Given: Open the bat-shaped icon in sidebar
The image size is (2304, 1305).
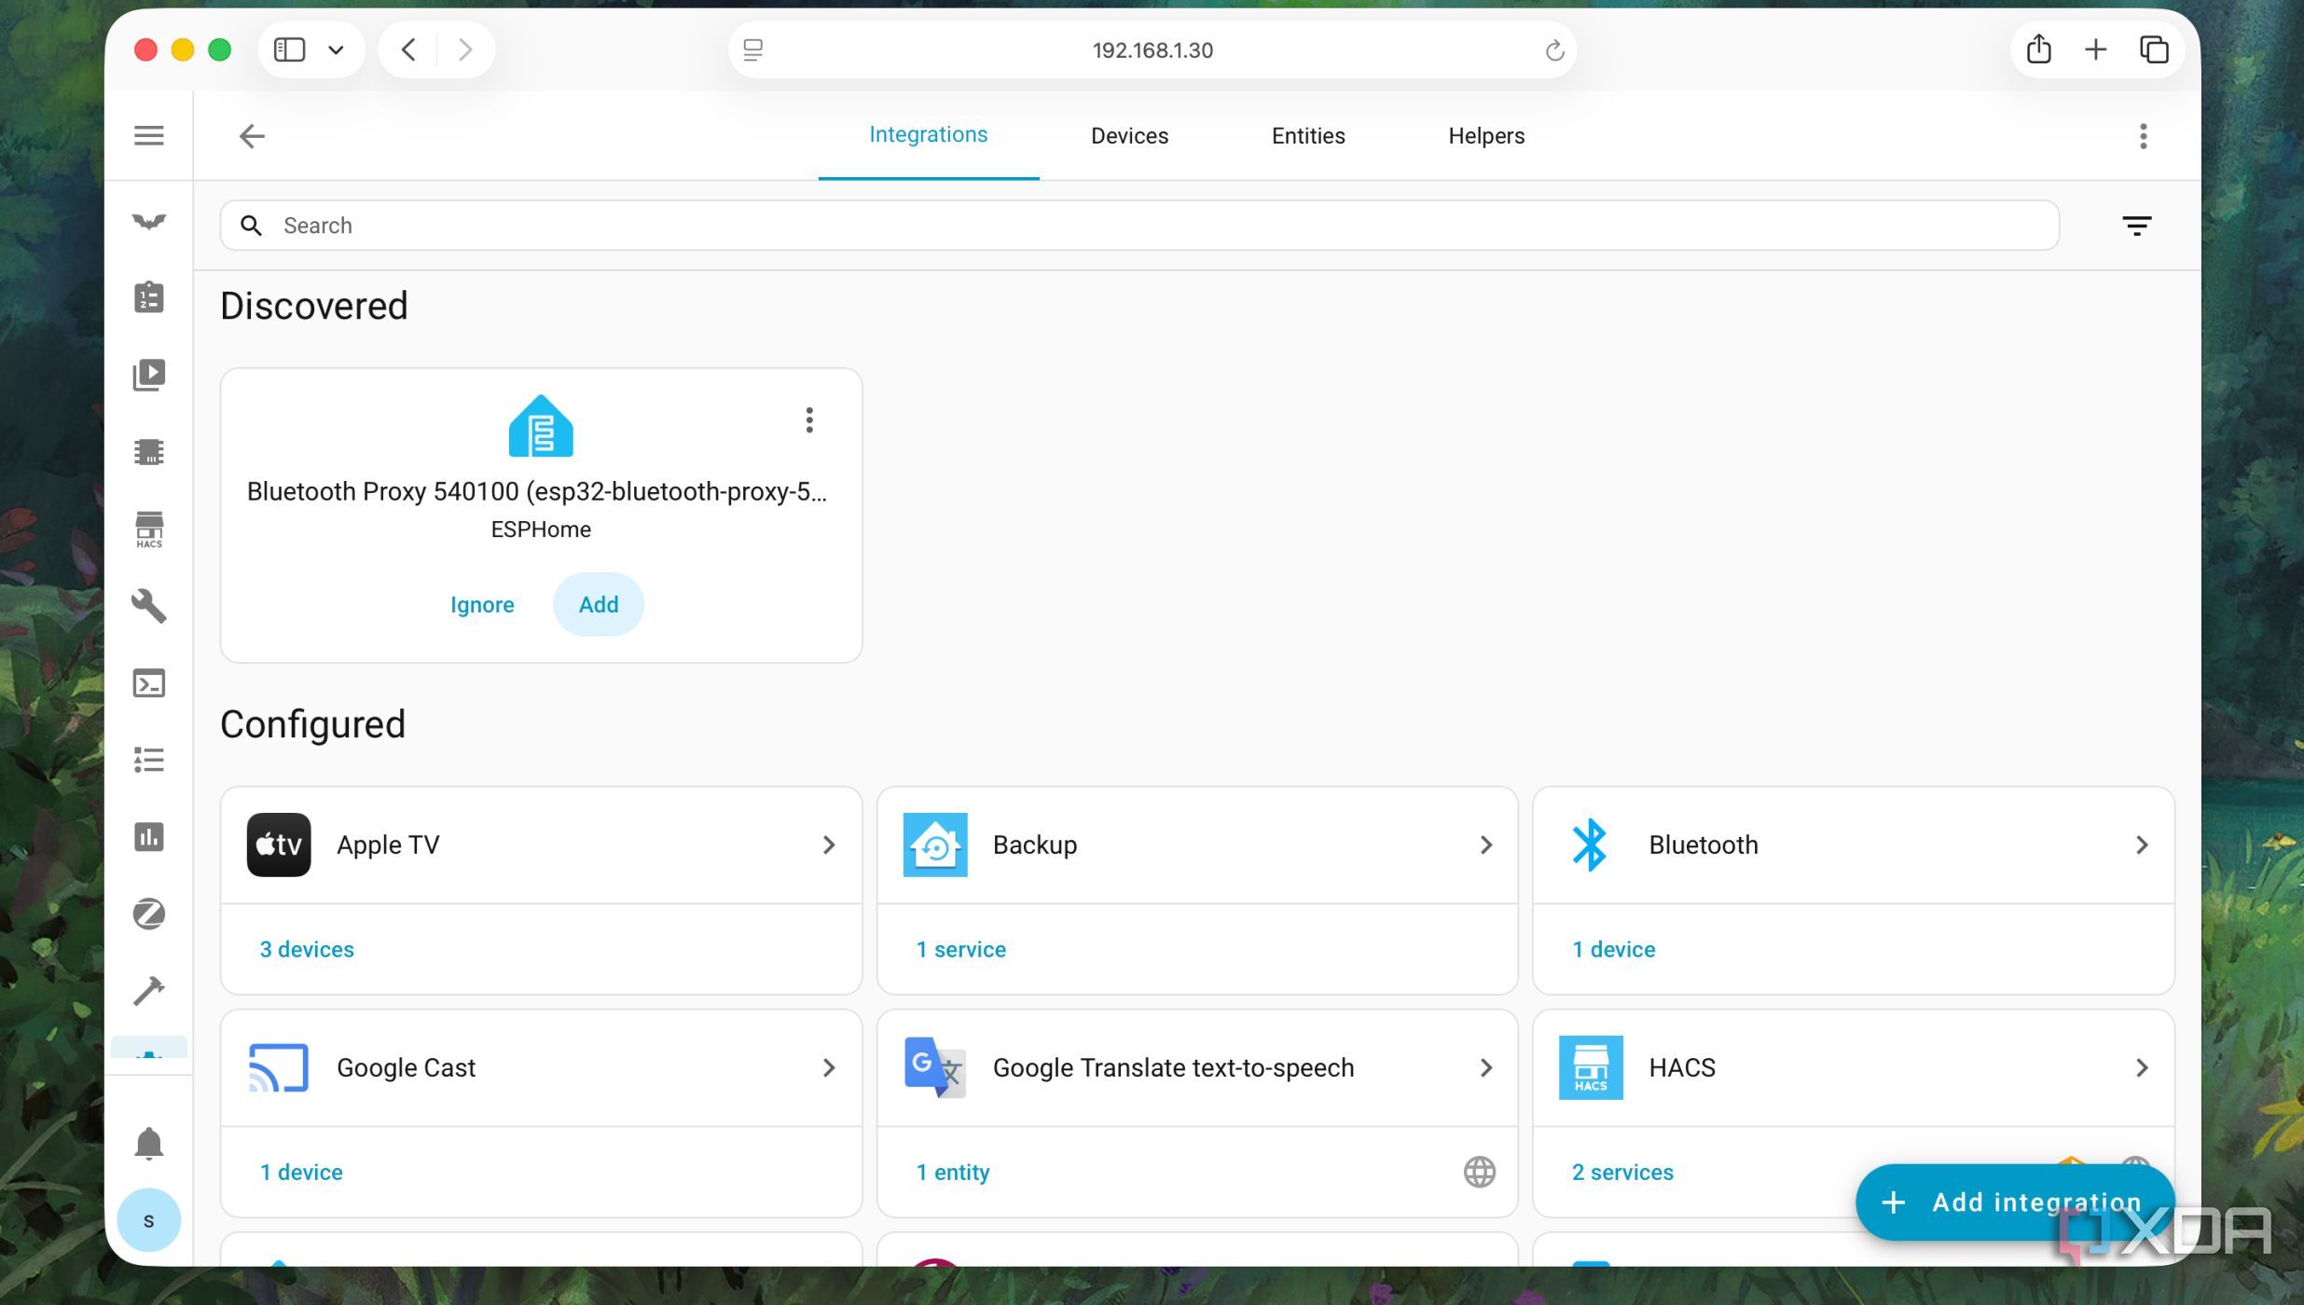Looking at the screenshot, I should (x=149, y=221).
